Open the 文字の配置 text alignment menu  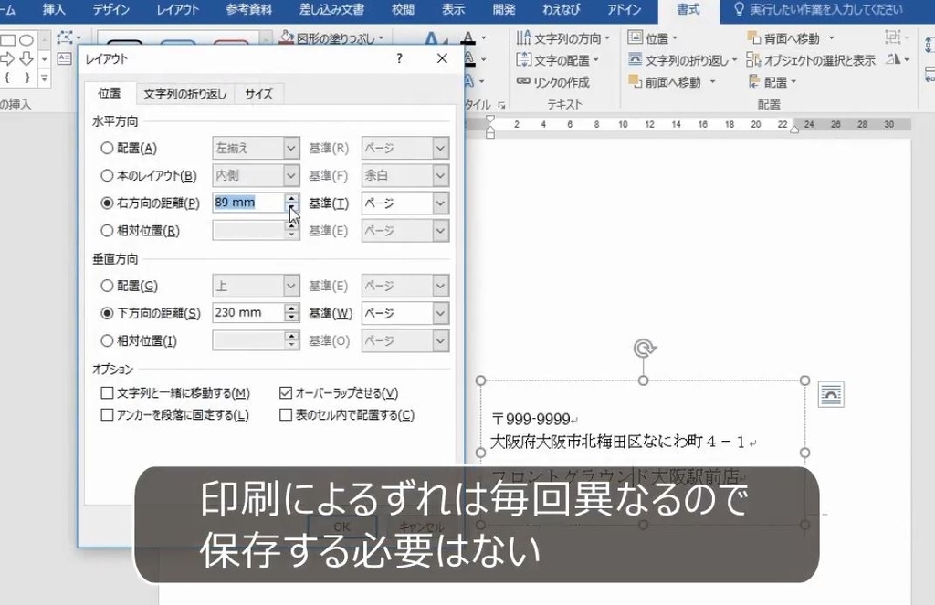[557, 60]
